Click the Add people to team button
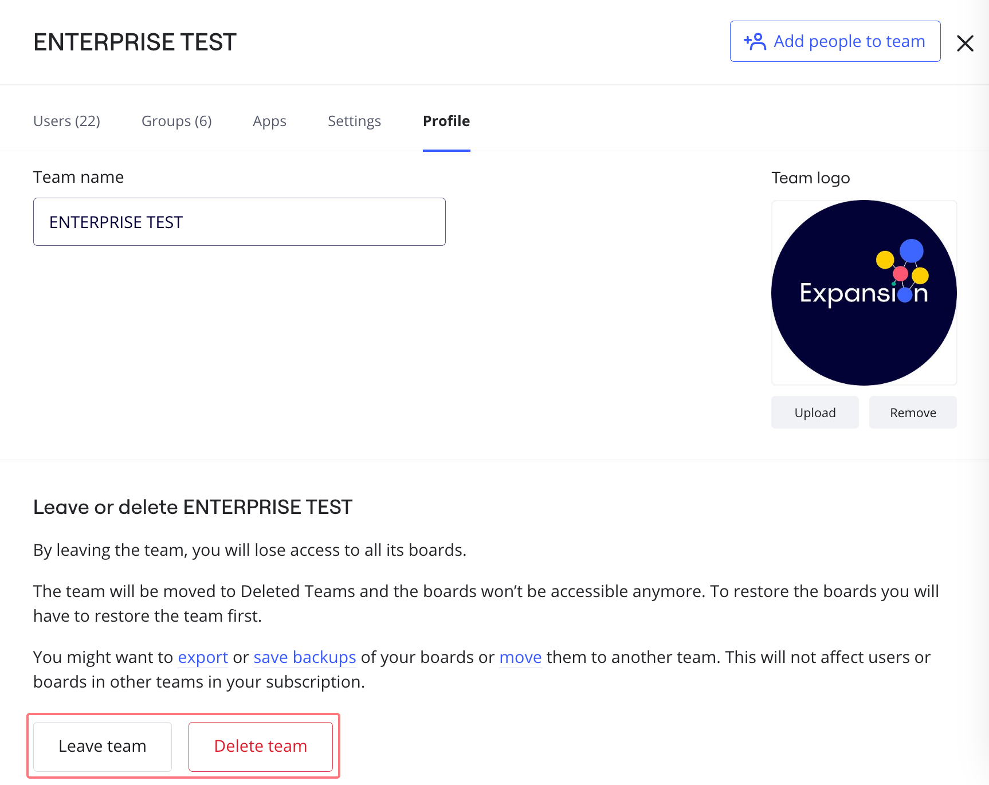 pos(835,41)
